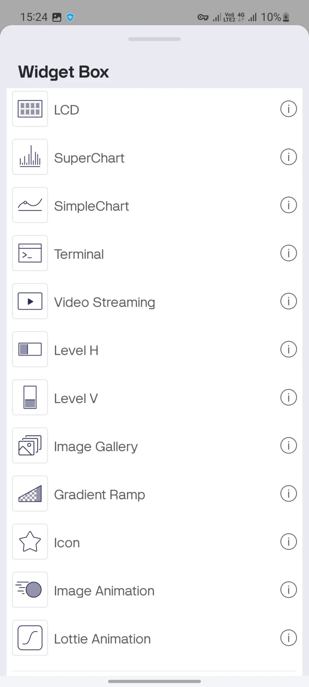The width and height of the screenshot is (309, 687).
Task: Open info for LCD widget
Action: [x=288, y=109]
